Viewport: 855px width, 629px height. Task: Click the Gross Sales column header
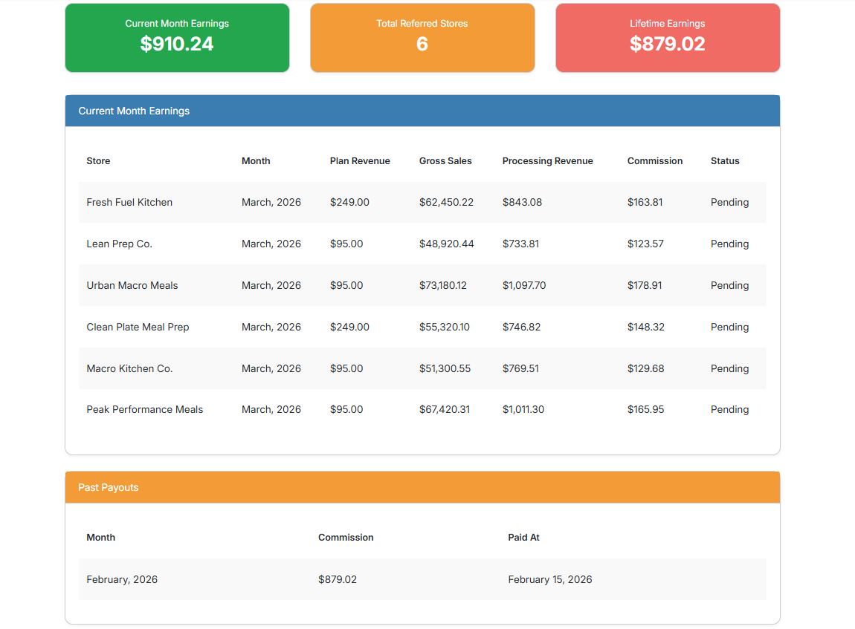coord(445,161)
